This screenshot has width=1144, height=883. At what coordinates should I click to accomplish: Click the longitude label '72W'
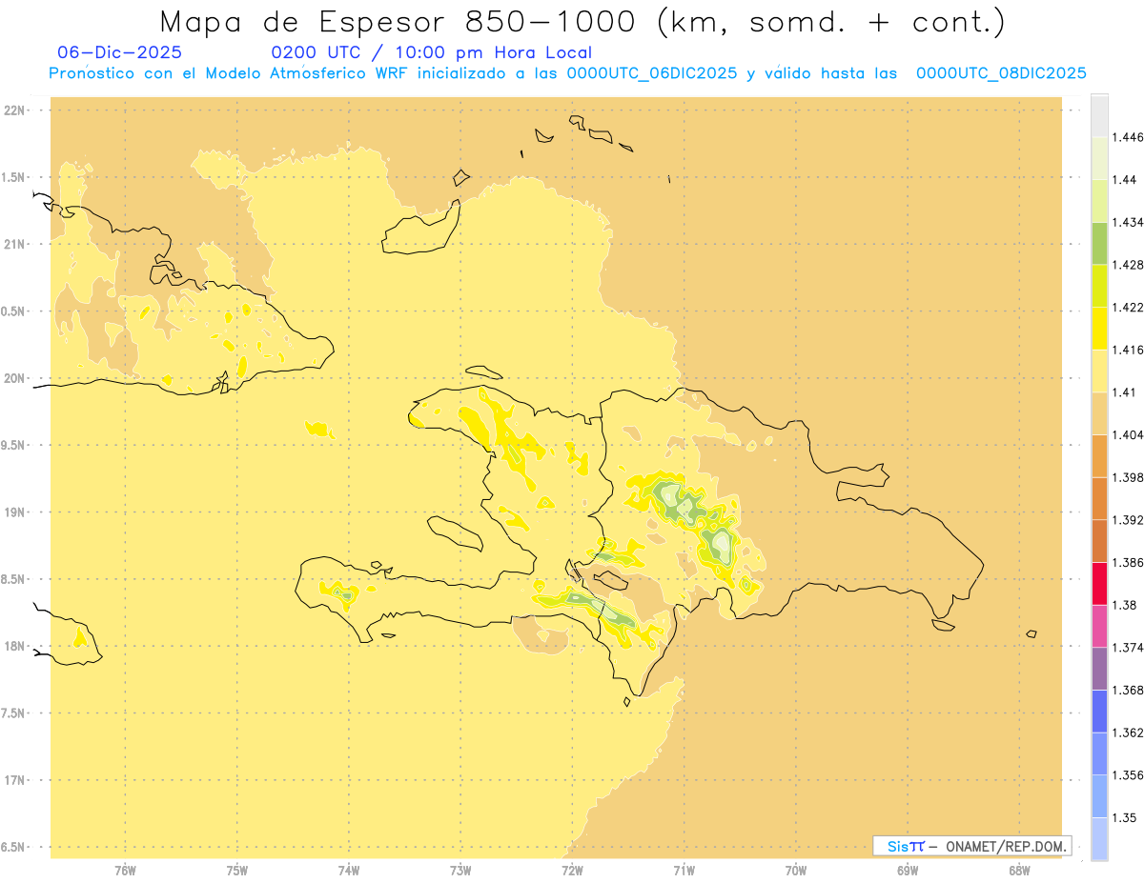tap(572, 870)
